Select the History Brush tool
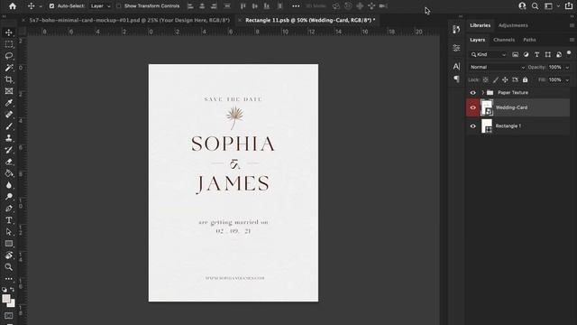 9,150
